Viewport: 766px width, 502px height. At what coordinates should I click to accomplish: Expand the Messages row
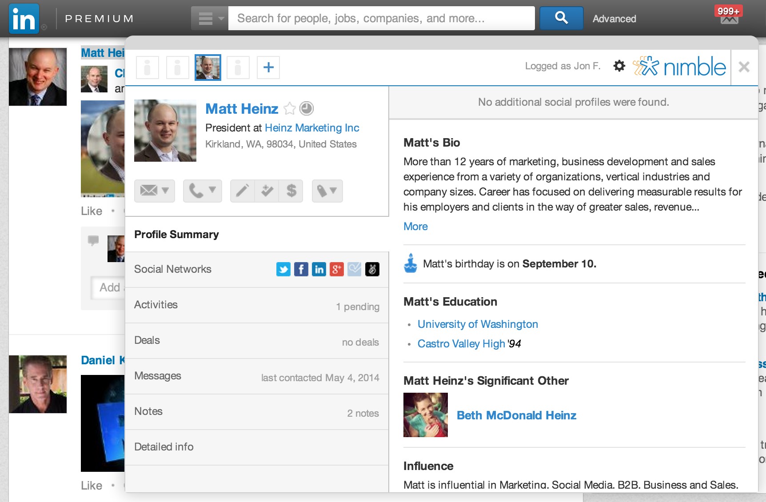(x=257, y=376)
